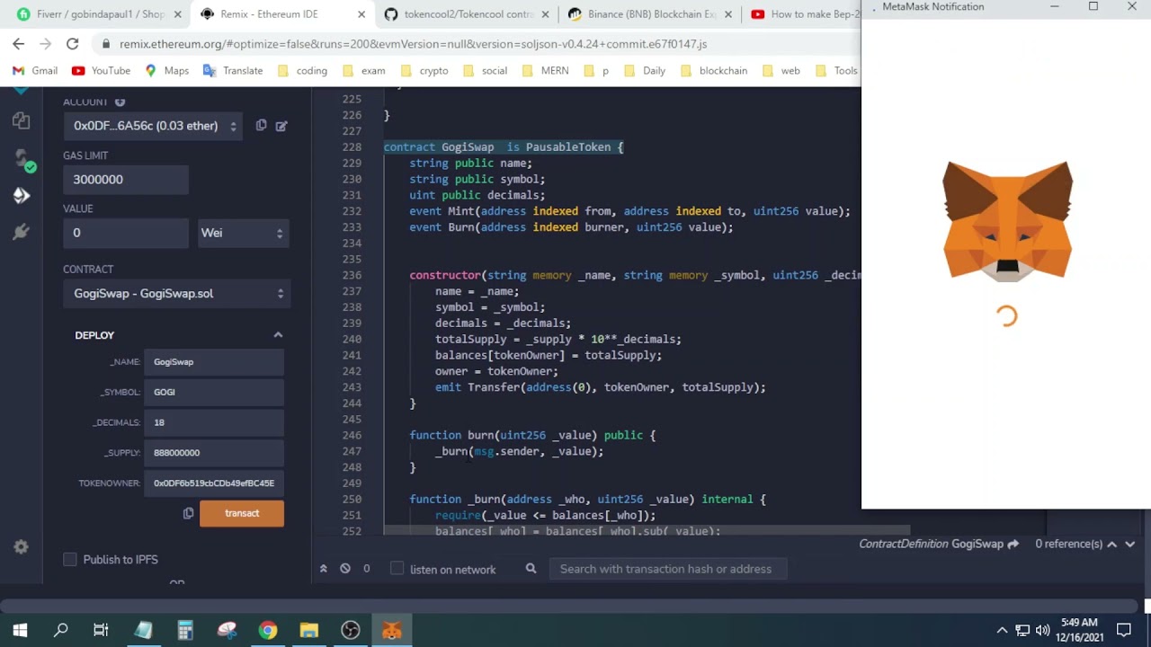Image resolution: width=1151 pixels, height=647 pixels.
Task: Toggle terminal collapse double-chevron icon
Action: click(323, 569)
